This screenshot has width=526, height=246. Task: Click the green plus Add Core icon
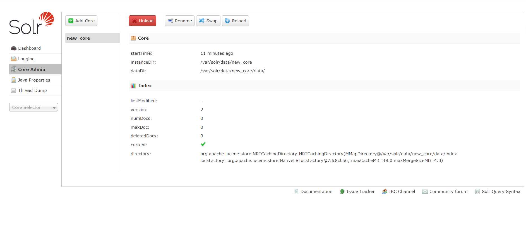click(x=71, y=21)
